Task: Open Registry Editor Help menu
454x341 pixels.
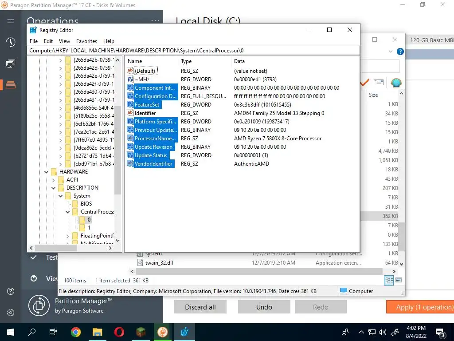Action: pyautogui.click(x=109, y=41)
